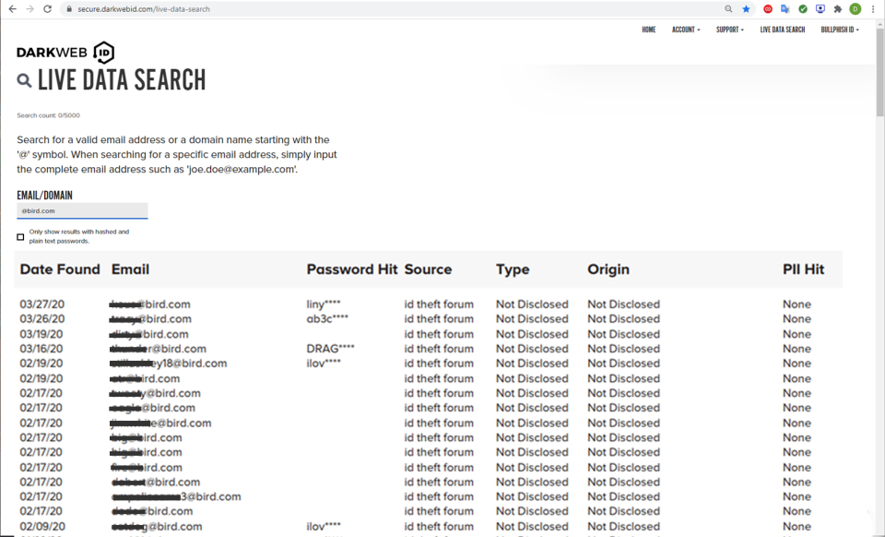The width and height of the screenshot is (885, 537).
Task: Click the Email/Domain input field
Action: point(82,210)
